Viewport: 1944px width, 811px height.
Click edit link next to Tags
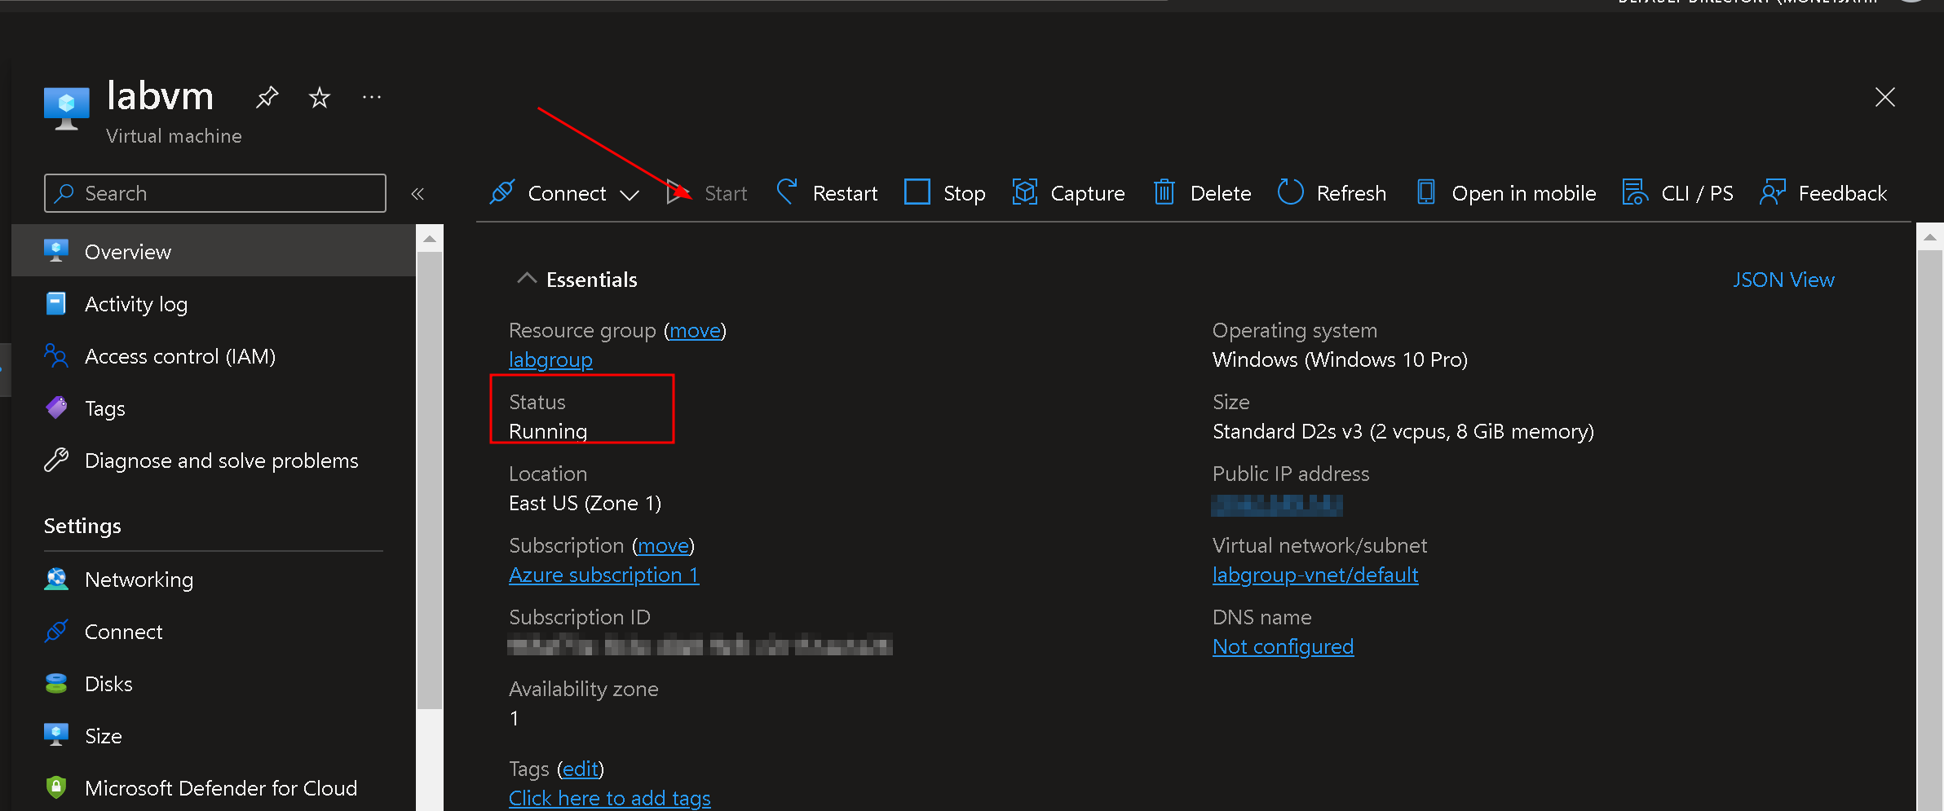pos(581,769)
